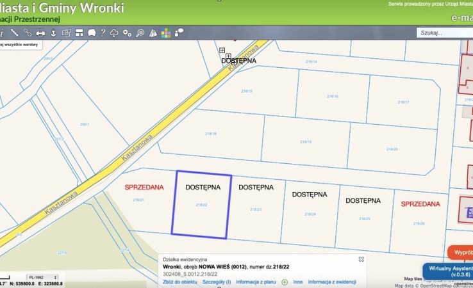Click the orange Wypróbuj button

[460, 252]
